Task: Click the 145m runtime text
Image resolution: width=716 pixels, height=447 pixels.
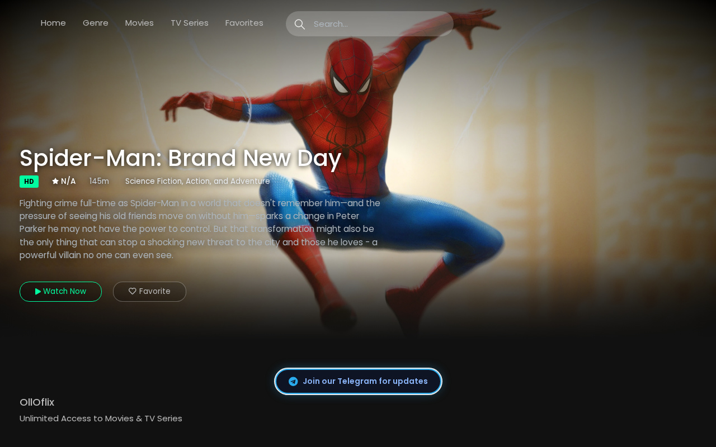Action: pyautogui.click(x=99, y=181)
